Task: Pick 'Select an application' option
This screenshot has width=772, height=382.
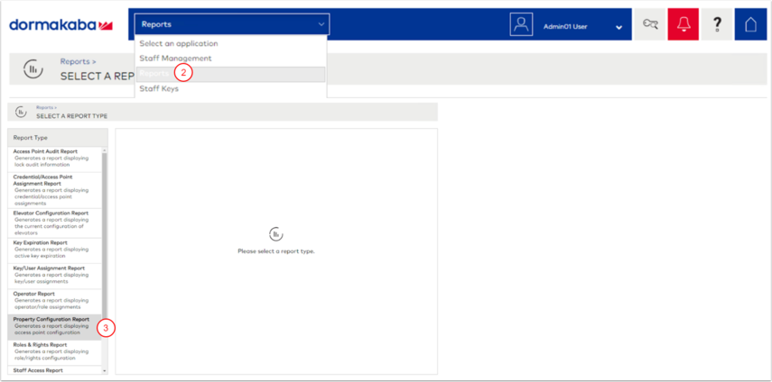Action: click(x=178, y=43)
